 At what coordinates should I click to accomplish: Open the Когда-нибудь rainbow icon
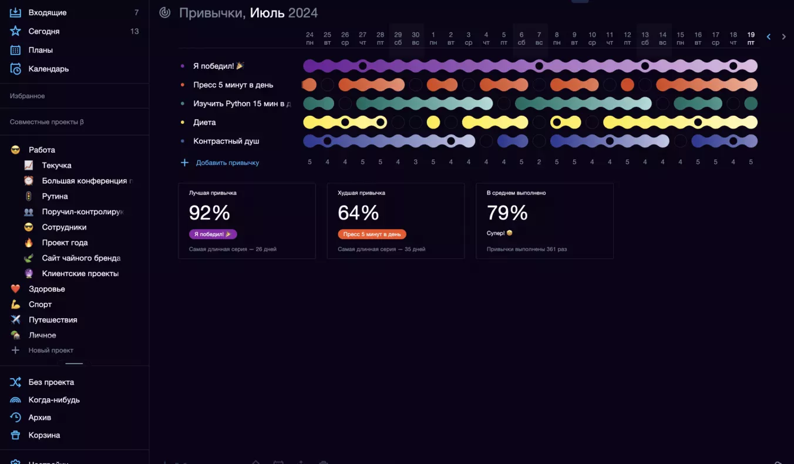coord(16,400)
